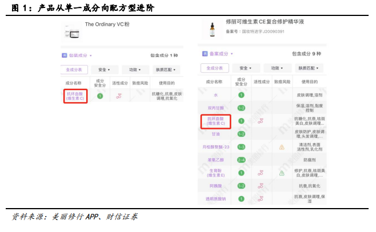376x232 pixels.
Task: Click 皮肤调理,溶剂 purpose text for 水
Action: (x=310, y=95)
